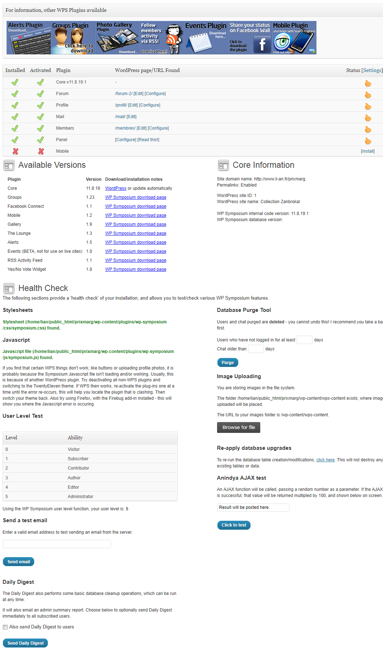Click the orange status icon for Mail row
Image resolution: width=383 pixels, height=654 pixels.
[x=368, y=118]
